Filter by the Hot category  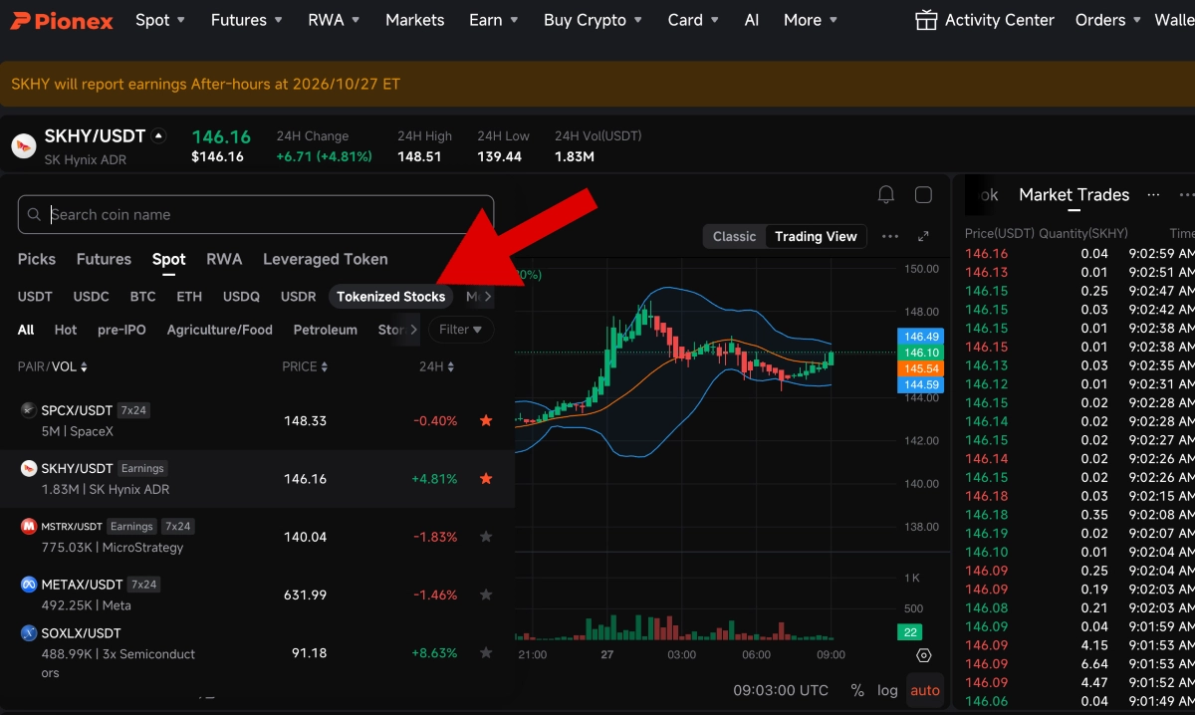[66, 330]
